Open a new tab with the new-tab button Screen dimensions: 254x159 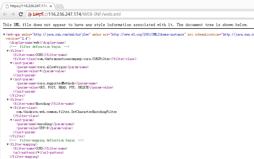(59, 6)
